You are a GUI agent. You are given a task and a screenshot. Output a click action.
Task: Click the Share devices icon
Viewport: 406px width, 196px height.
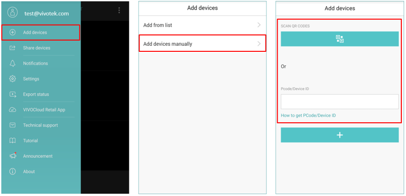(13, 48)
